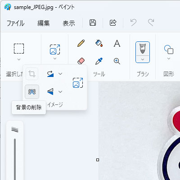The image size is (180, 180).
Task: Select the Fill bucket tool
Action: click(99, 43)
